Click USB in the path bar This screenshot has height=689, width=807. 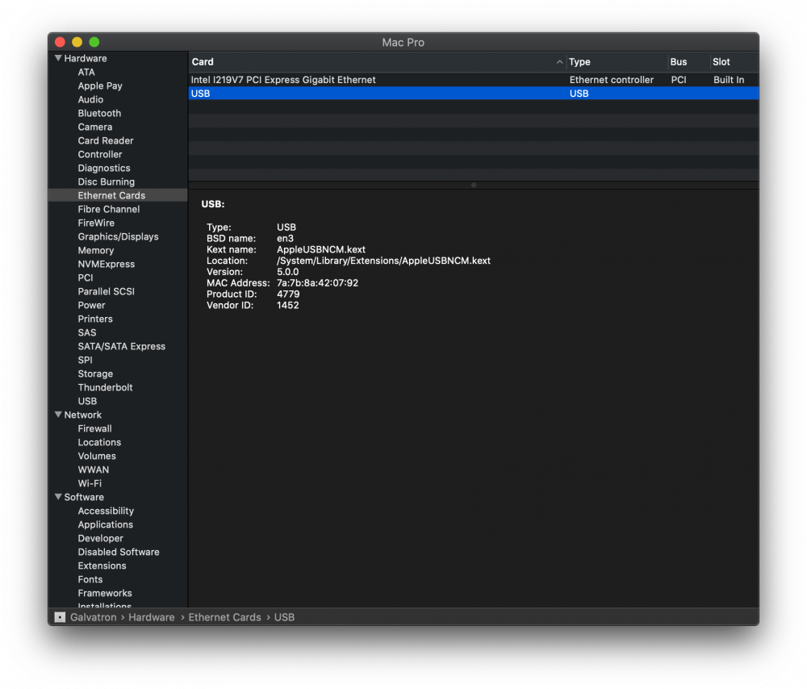coord(284,617)
